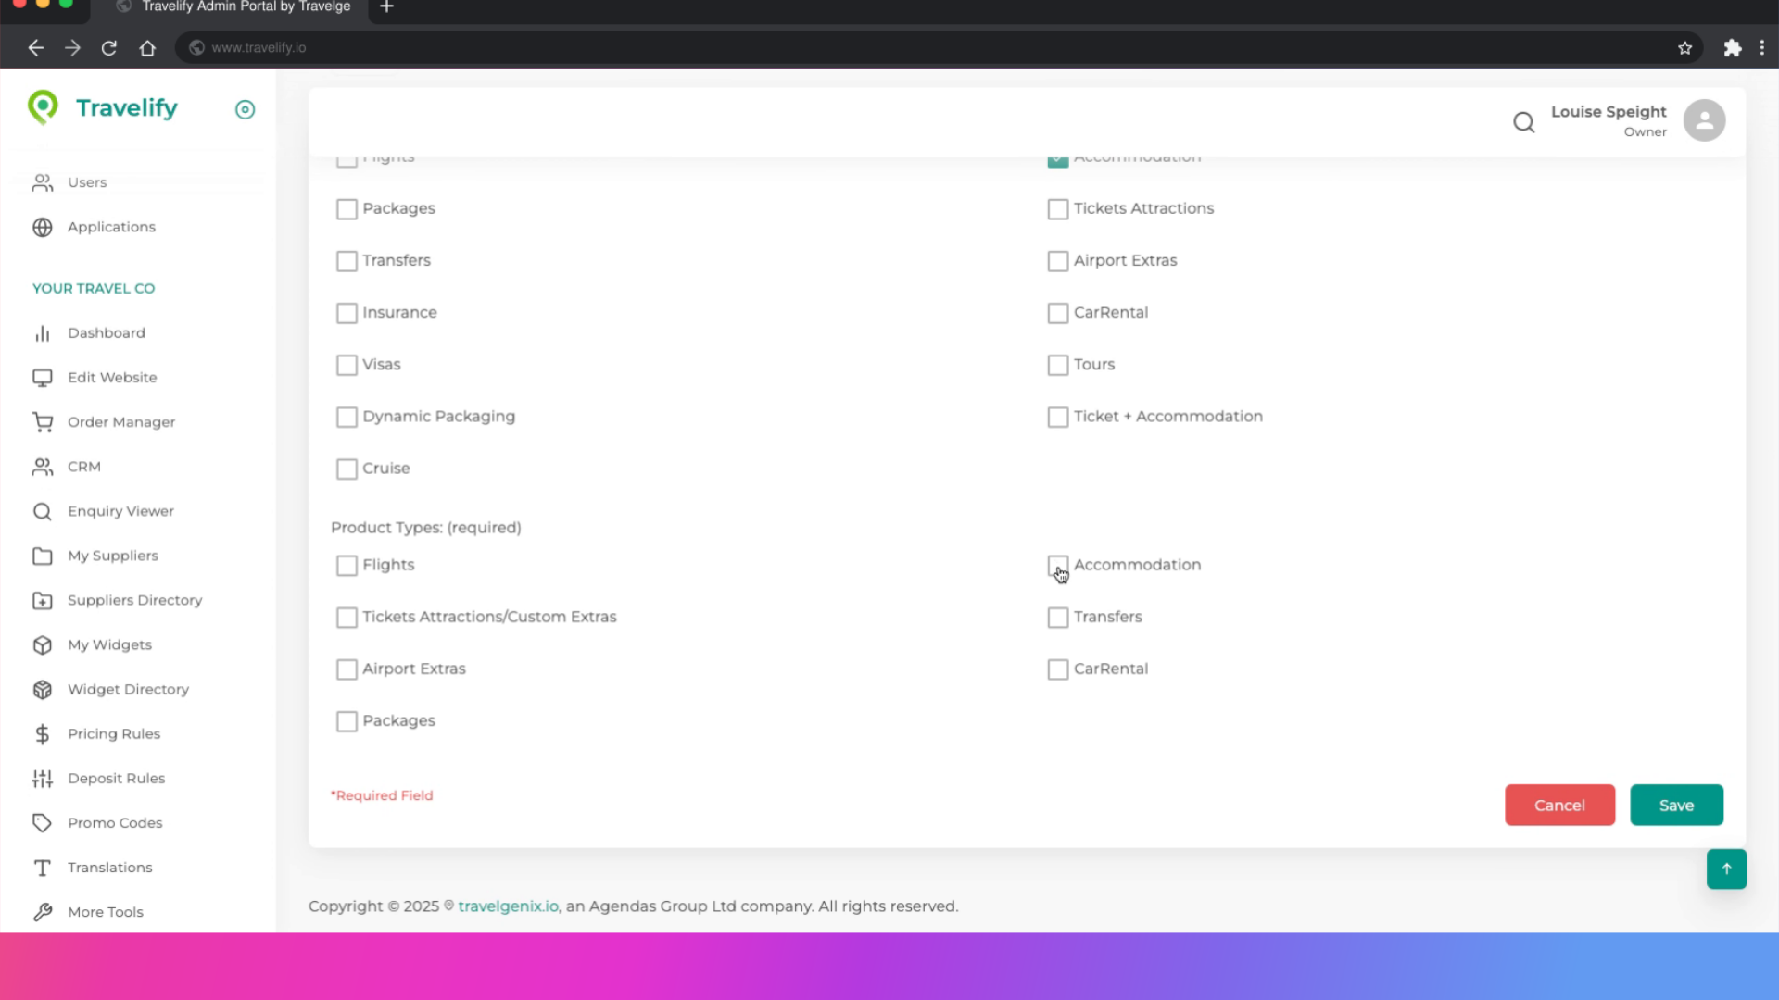This screenshot has width=1779, height=1000.
Task: Open the browser extensions dropdown
Action: pyautogui.click(x=1732, y=47)
